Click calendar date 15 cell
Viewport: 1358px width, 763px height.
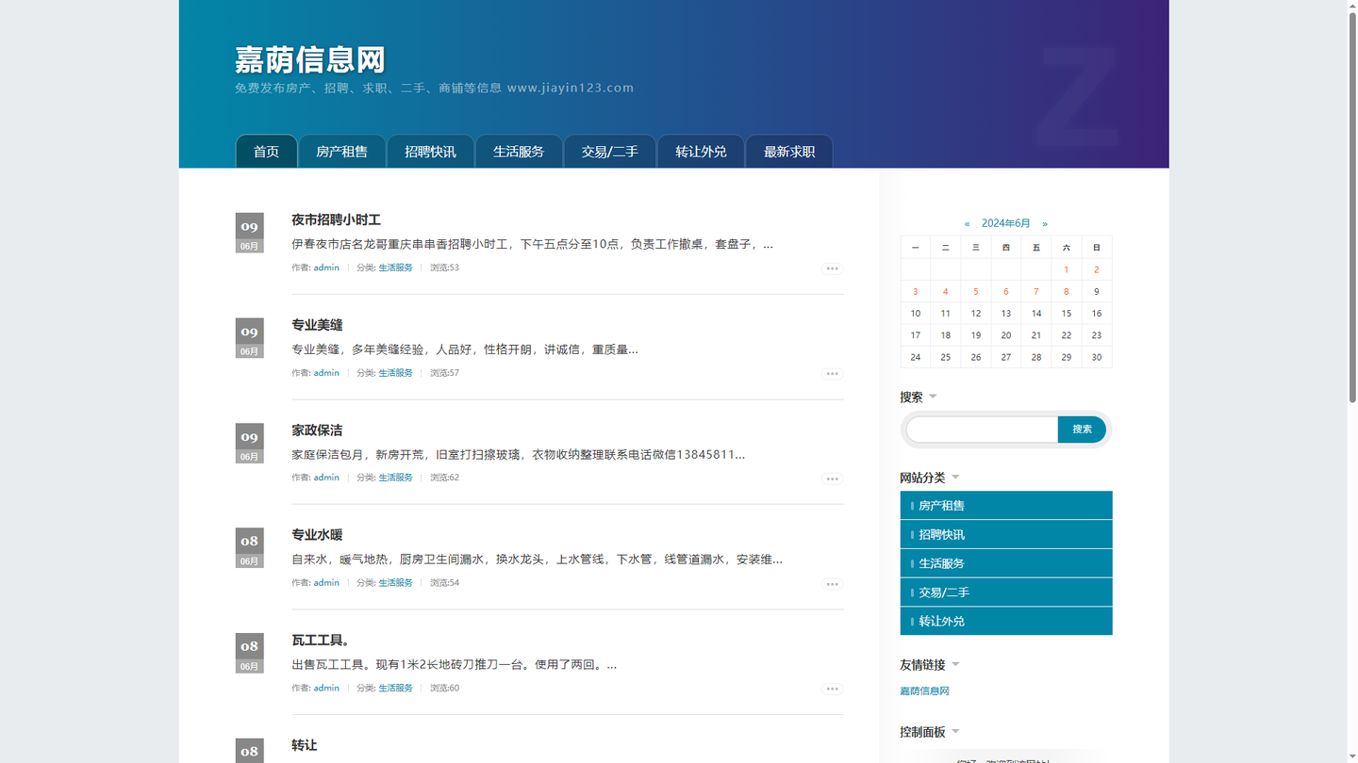pos(1067,314)
